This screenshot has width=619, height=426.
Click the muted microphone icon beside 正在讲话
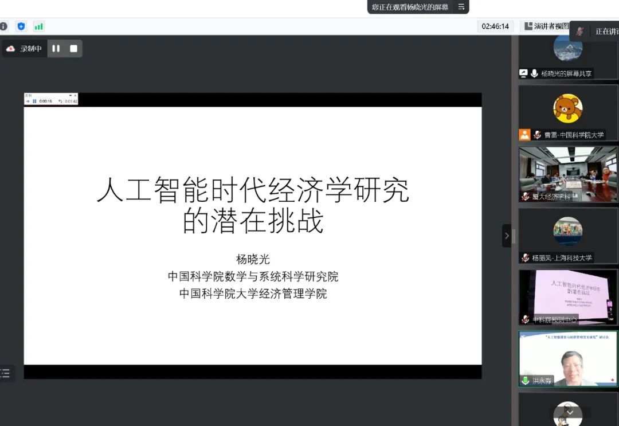pyautogui.click(x=580, y=32)
